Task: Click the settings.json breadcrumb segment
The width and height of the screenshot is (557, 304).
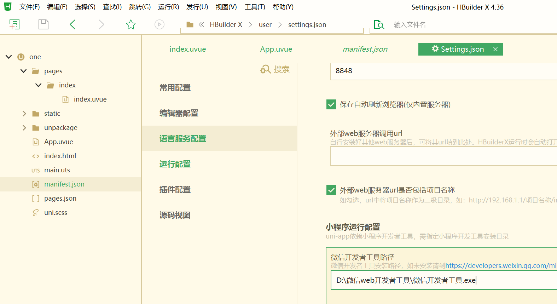Action: (307, 24)
